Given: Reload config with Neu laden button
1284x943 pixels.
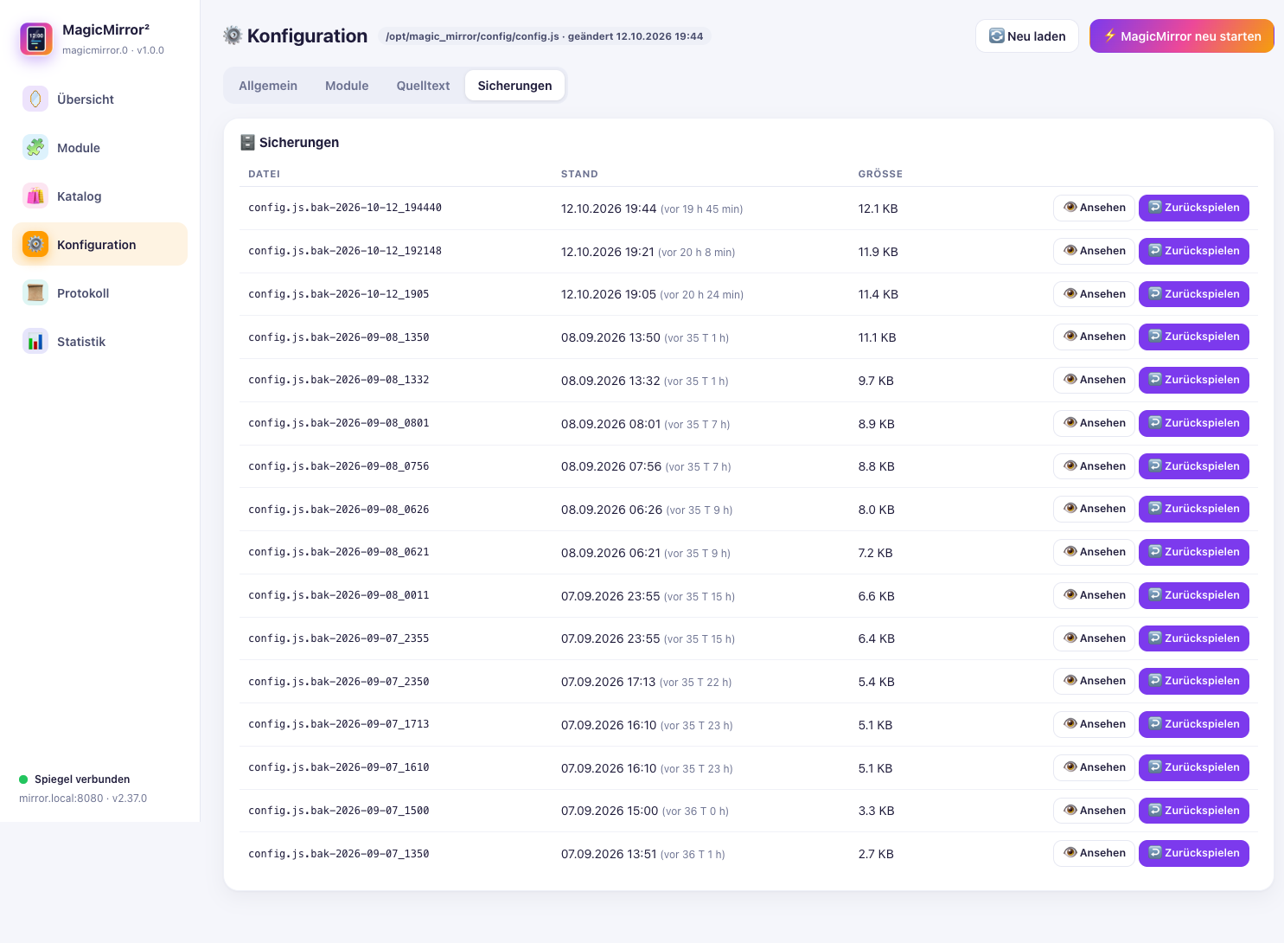Looking at the screenshot, I should tap(1027, 36).
